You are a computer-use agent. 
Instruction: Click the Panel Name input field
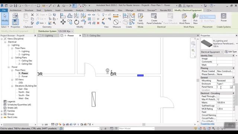pos(225,87)
